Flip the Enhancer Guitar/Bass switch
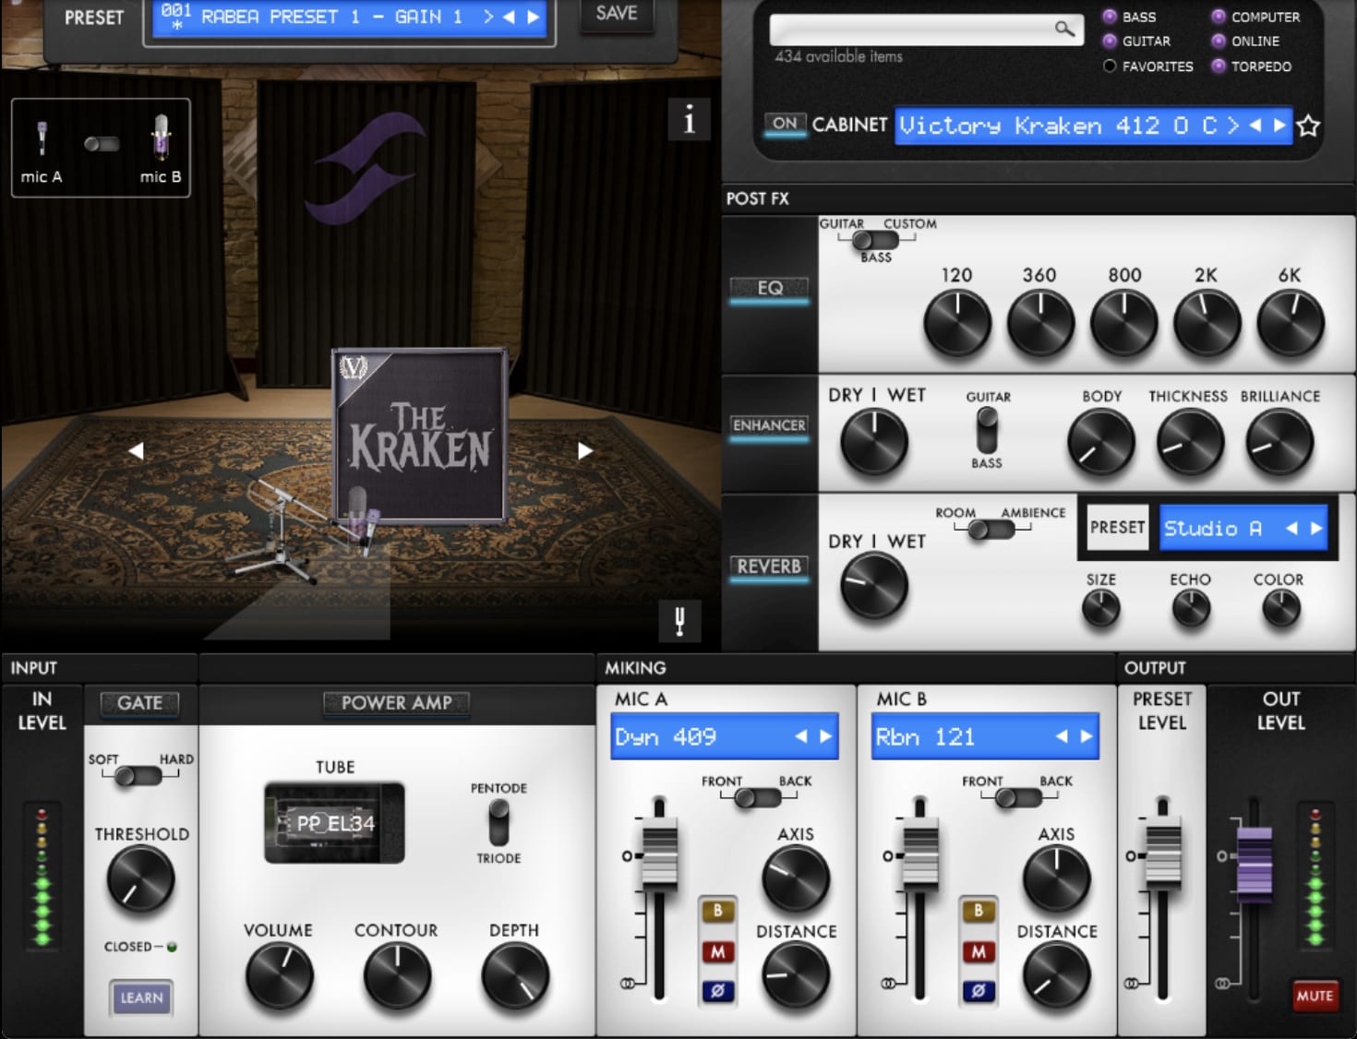Viewport: 1357px width, 1039px height. point(987,430)
